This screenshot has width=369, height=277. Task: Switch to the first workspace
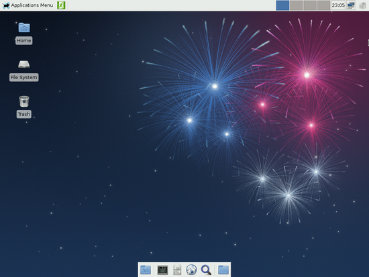click(282, 5)
